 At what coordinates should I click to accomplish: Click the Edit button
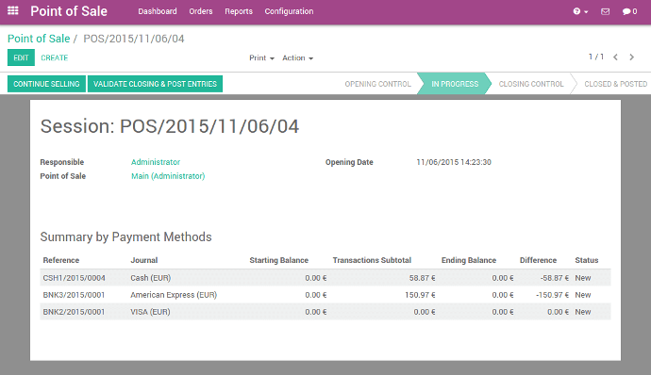21,57
